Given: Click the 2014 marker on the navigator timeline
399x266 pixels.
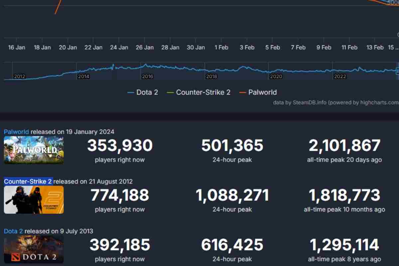Looking at the screenshot, I should point(83,76).
